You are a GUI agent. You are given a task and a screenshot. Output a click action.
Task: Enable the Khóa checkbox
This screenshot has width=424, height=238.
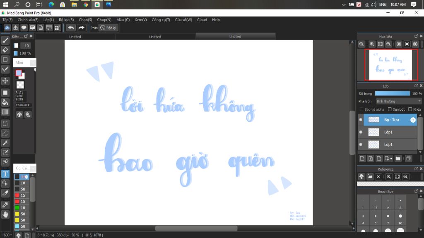[x=410, y=109]
